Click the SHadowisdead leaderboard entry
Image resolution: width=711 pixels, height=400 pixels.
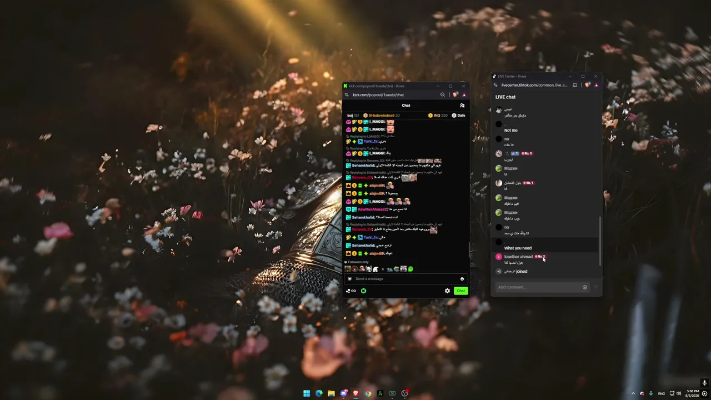point(382,116)
